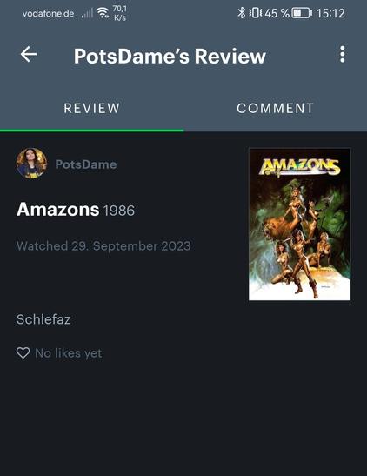Open the three-dot overflow menu
The image size is (367, 476).
[343, 54]
